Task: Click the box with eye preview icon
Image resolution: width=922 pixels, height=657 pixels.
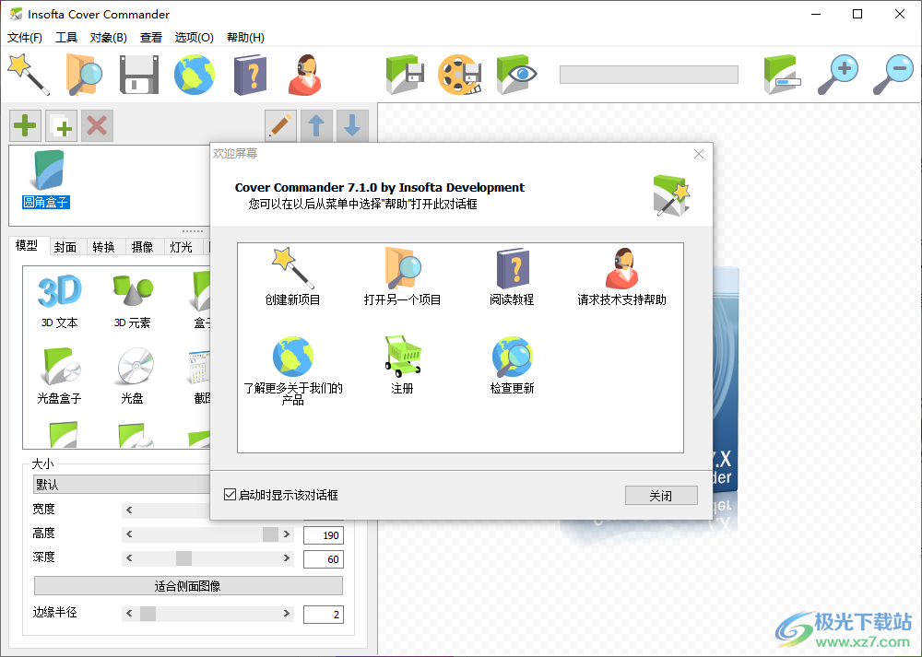Action: (516, 75)
